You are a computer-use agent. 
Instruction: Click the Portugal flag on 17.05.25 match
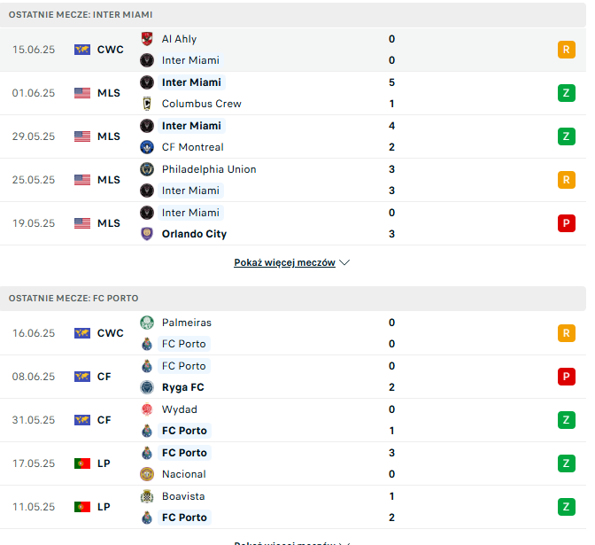82,463
